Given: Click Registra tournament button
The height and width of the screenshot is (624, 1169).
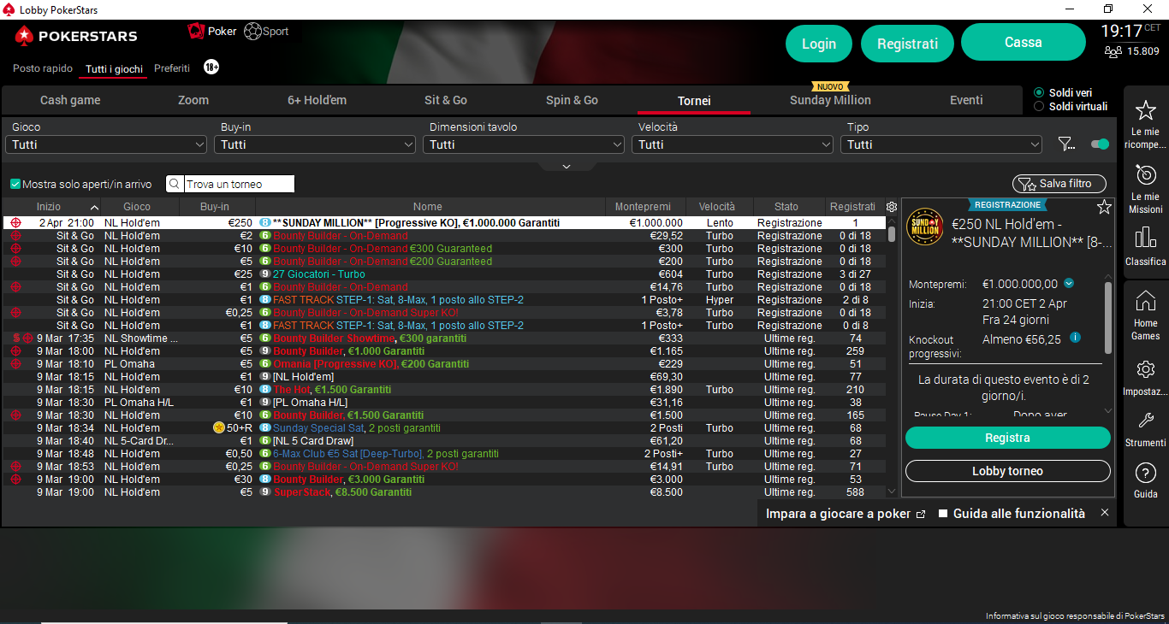Looking at the screenshot, I should (1007, 438).
